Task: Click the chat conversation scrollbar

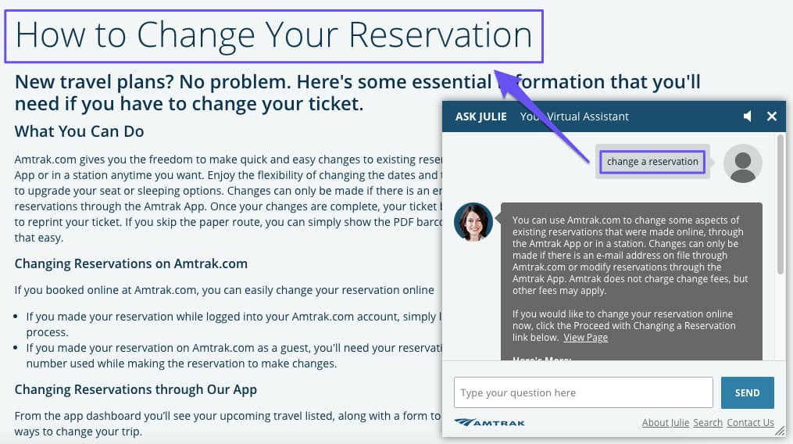Action: tap(780, 203)
